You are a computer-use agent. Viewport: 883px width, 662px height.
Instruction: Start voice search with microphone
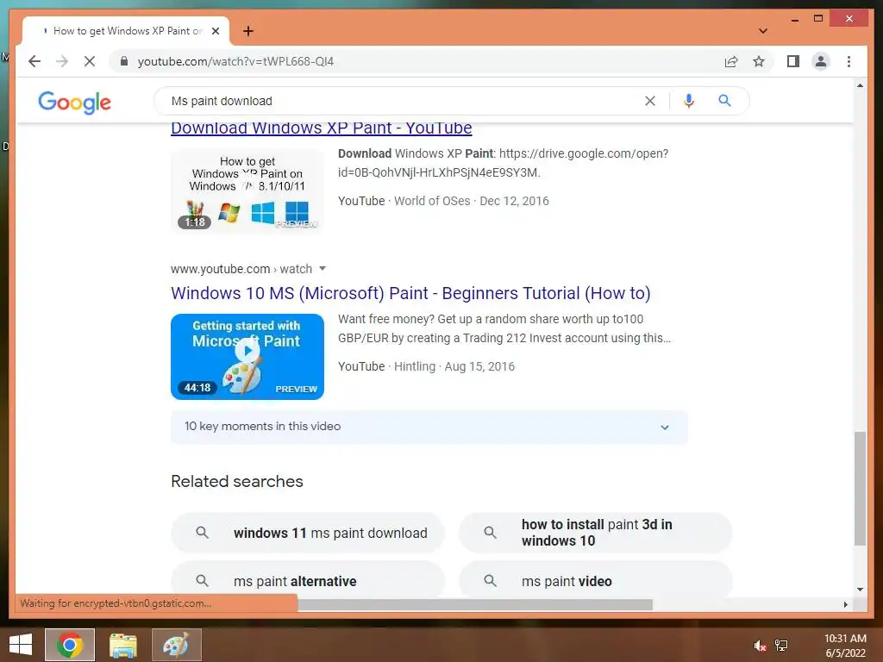(688, 101)
